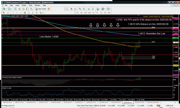
Task: Switch chart to candlesticks style
Action: pyautogui.click(x=71, y=9)
